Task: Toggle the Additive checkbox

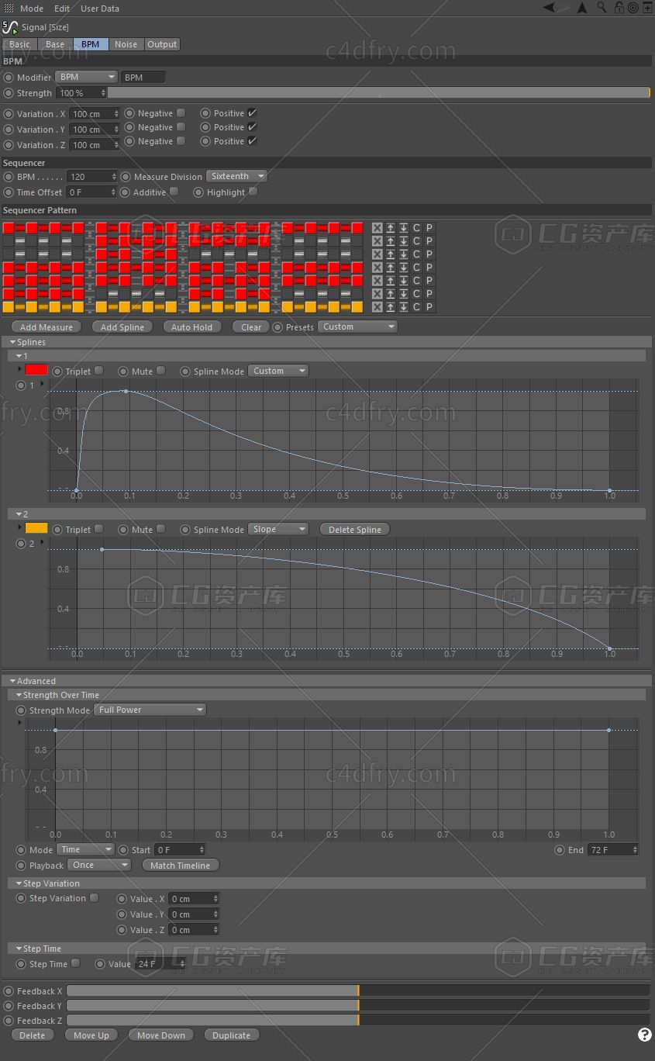Action: pyautogui.click(x=174, y=192)
